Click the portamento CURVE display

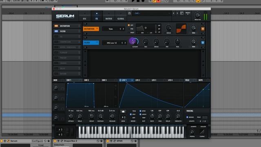click(x=202, y=132)
